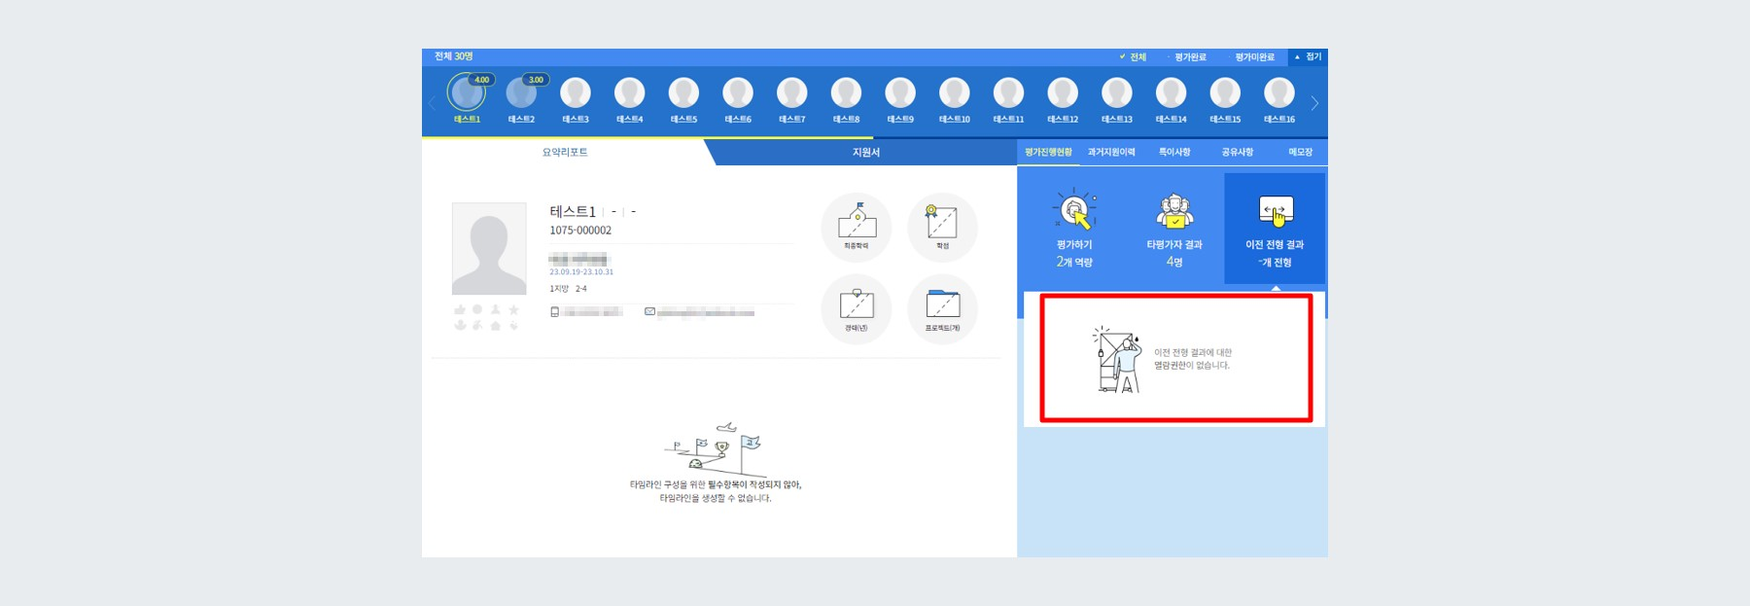Click the 2개 역량 count
1750x606 pixels.
coord(1074,263)
